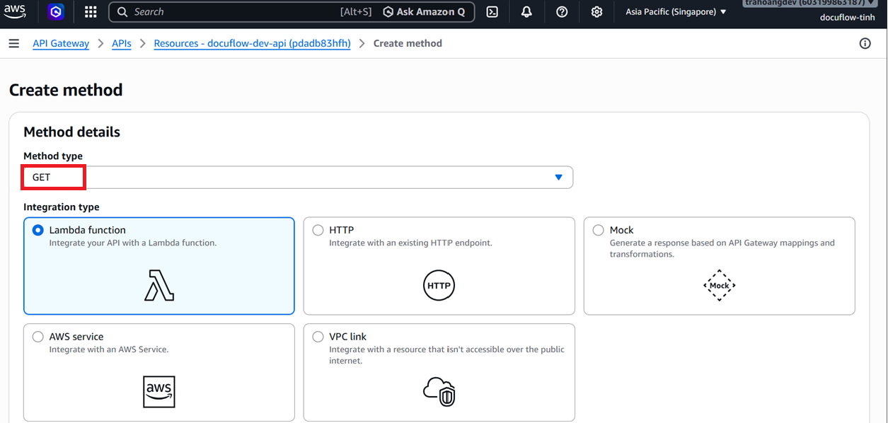The width and height of the screenshot is (888, 423).
Task: Click the search magnifier icon
Action: point(122,12)
